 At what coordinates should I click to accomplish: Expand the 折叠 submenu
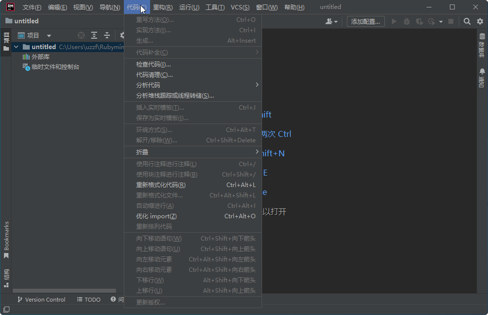(x=193, y=152)
